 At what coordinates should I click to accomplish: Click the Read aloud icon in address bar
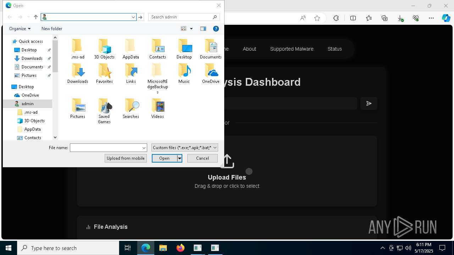click(x=303, y=18)
